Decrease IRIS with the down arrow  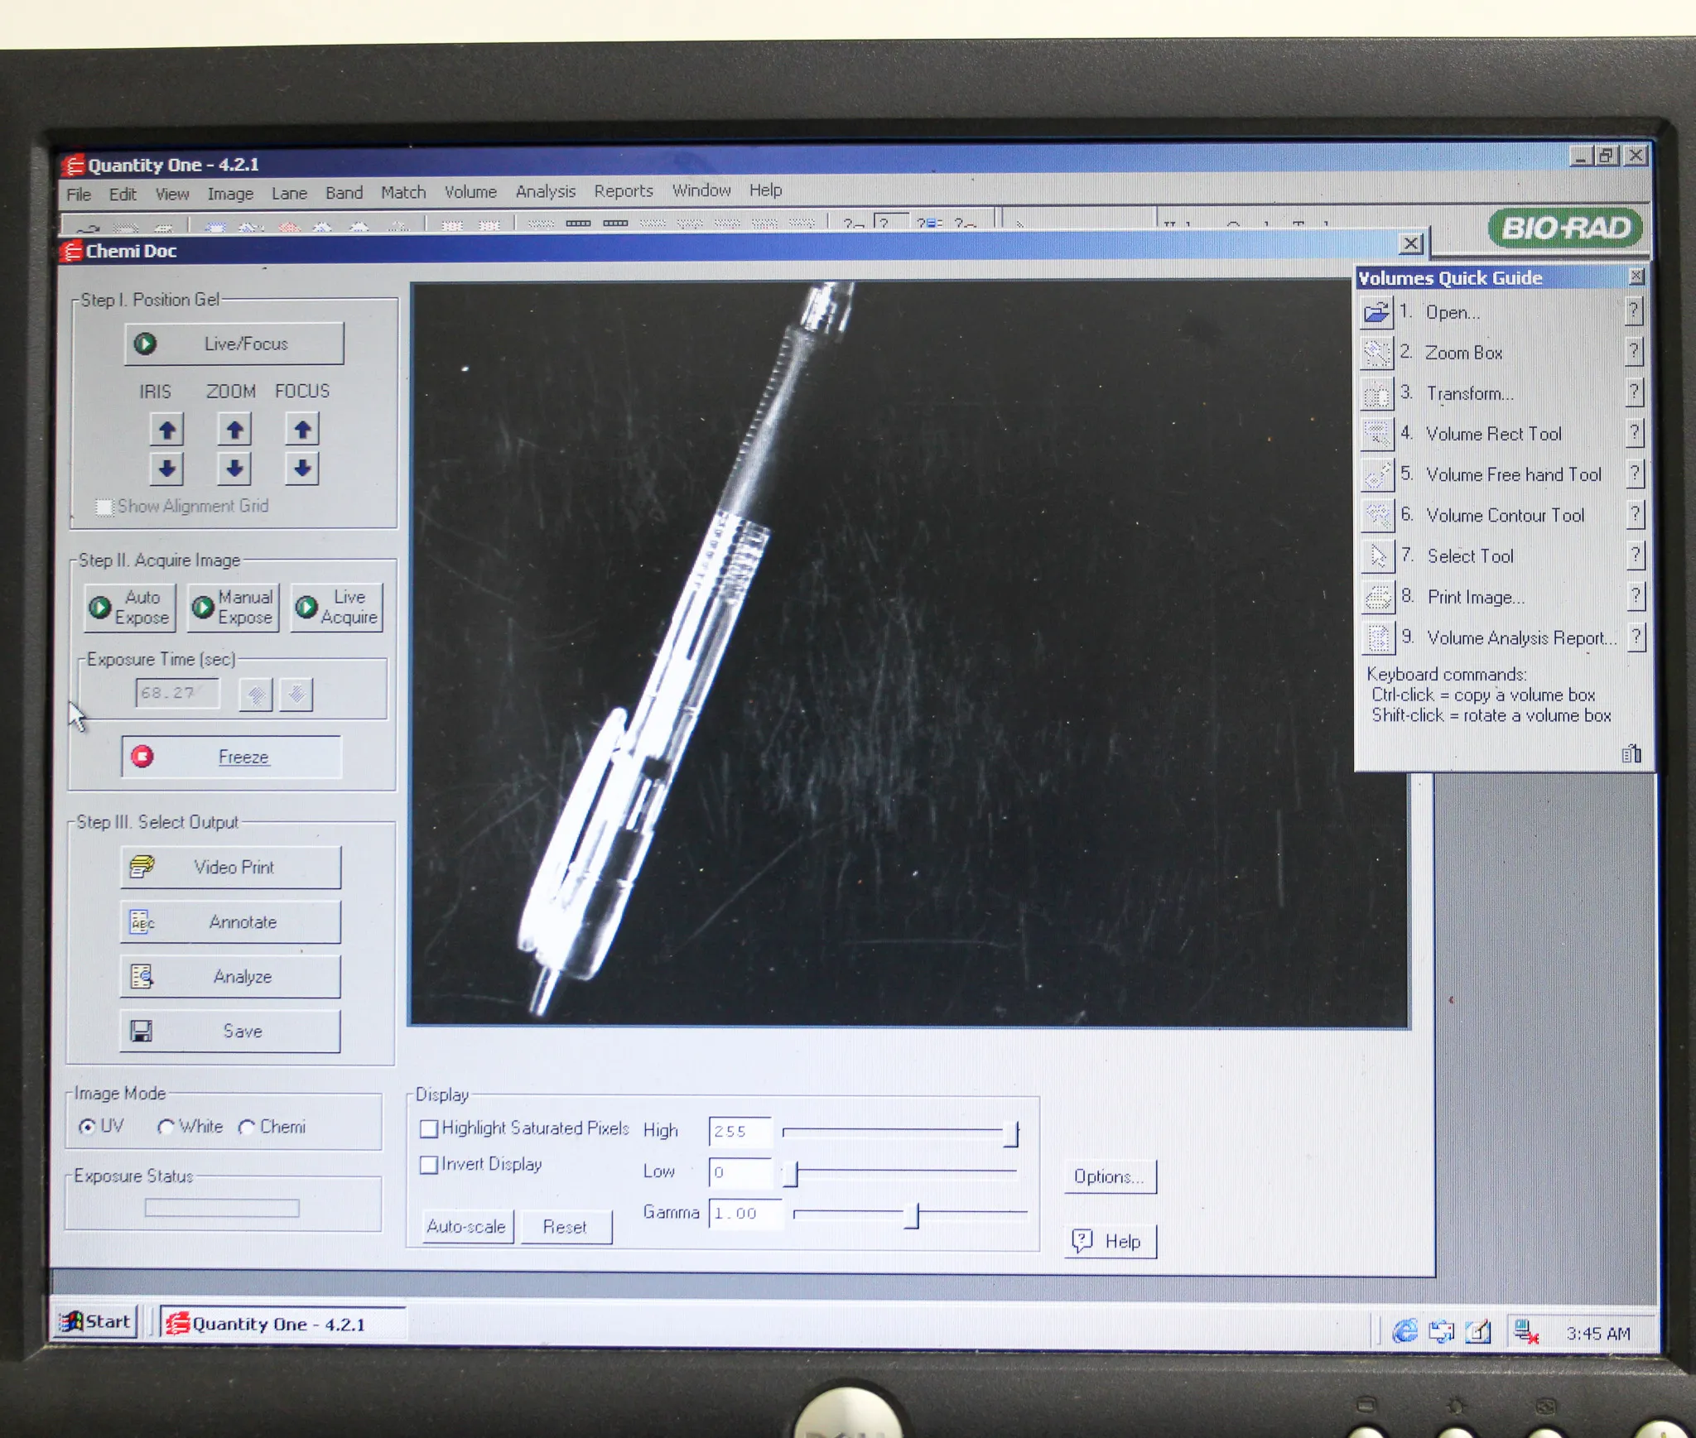click(x=166, y=469)
